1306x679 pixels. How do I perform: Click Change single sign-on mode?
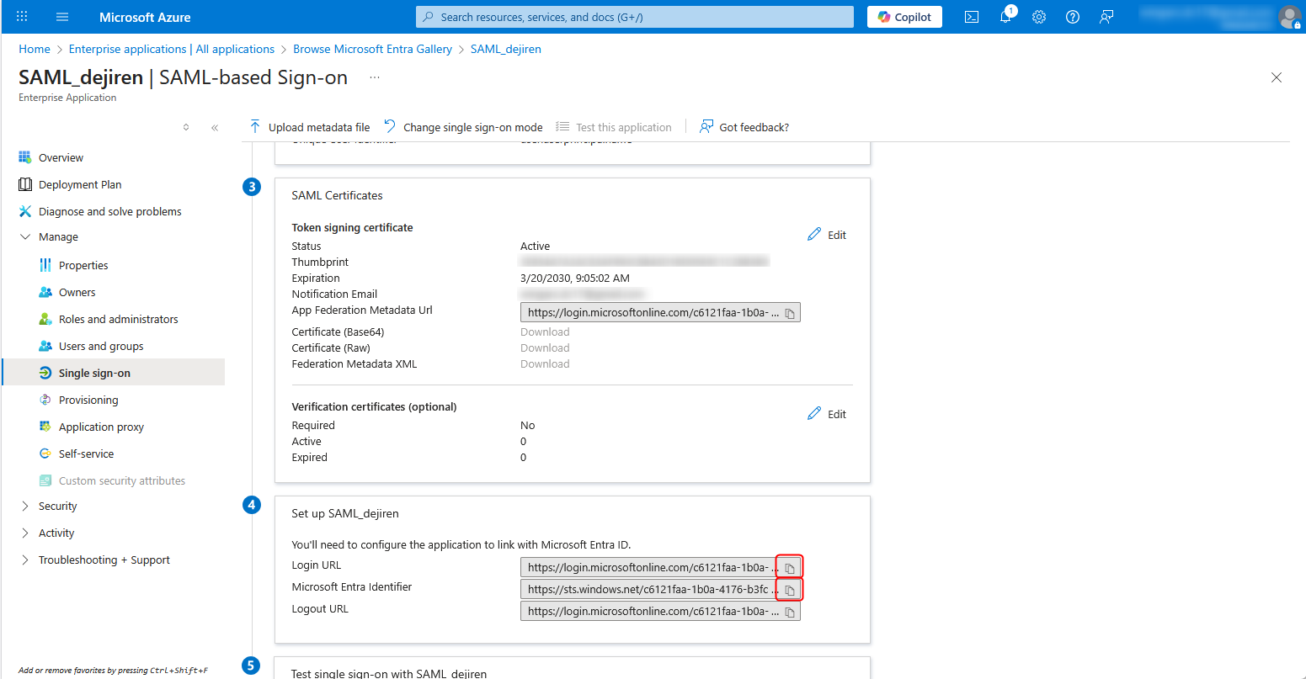click(x=463, y=127)
